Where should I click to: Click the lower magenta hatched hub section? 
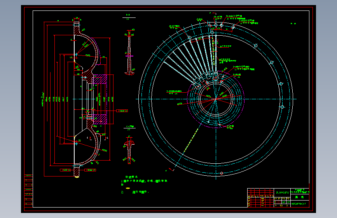pyautogui.click(x=100, y=119)
